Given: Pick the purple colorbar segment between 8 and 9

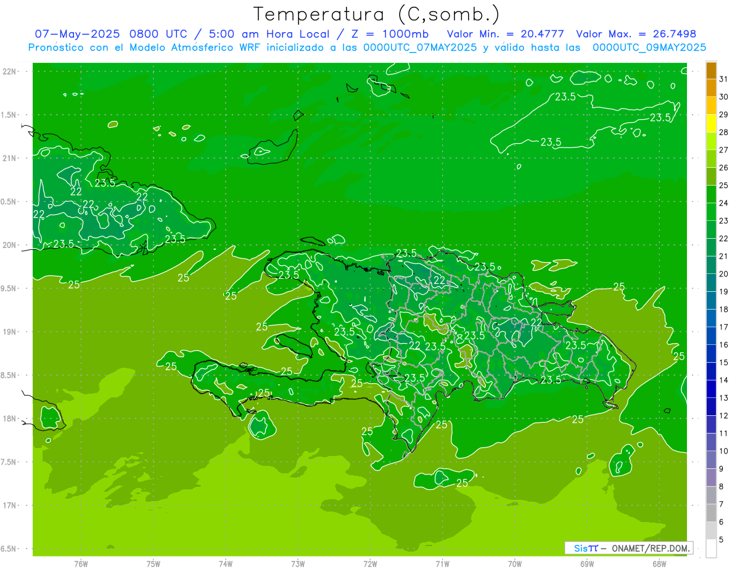Looking at the screenshot, I should point(711,478).
